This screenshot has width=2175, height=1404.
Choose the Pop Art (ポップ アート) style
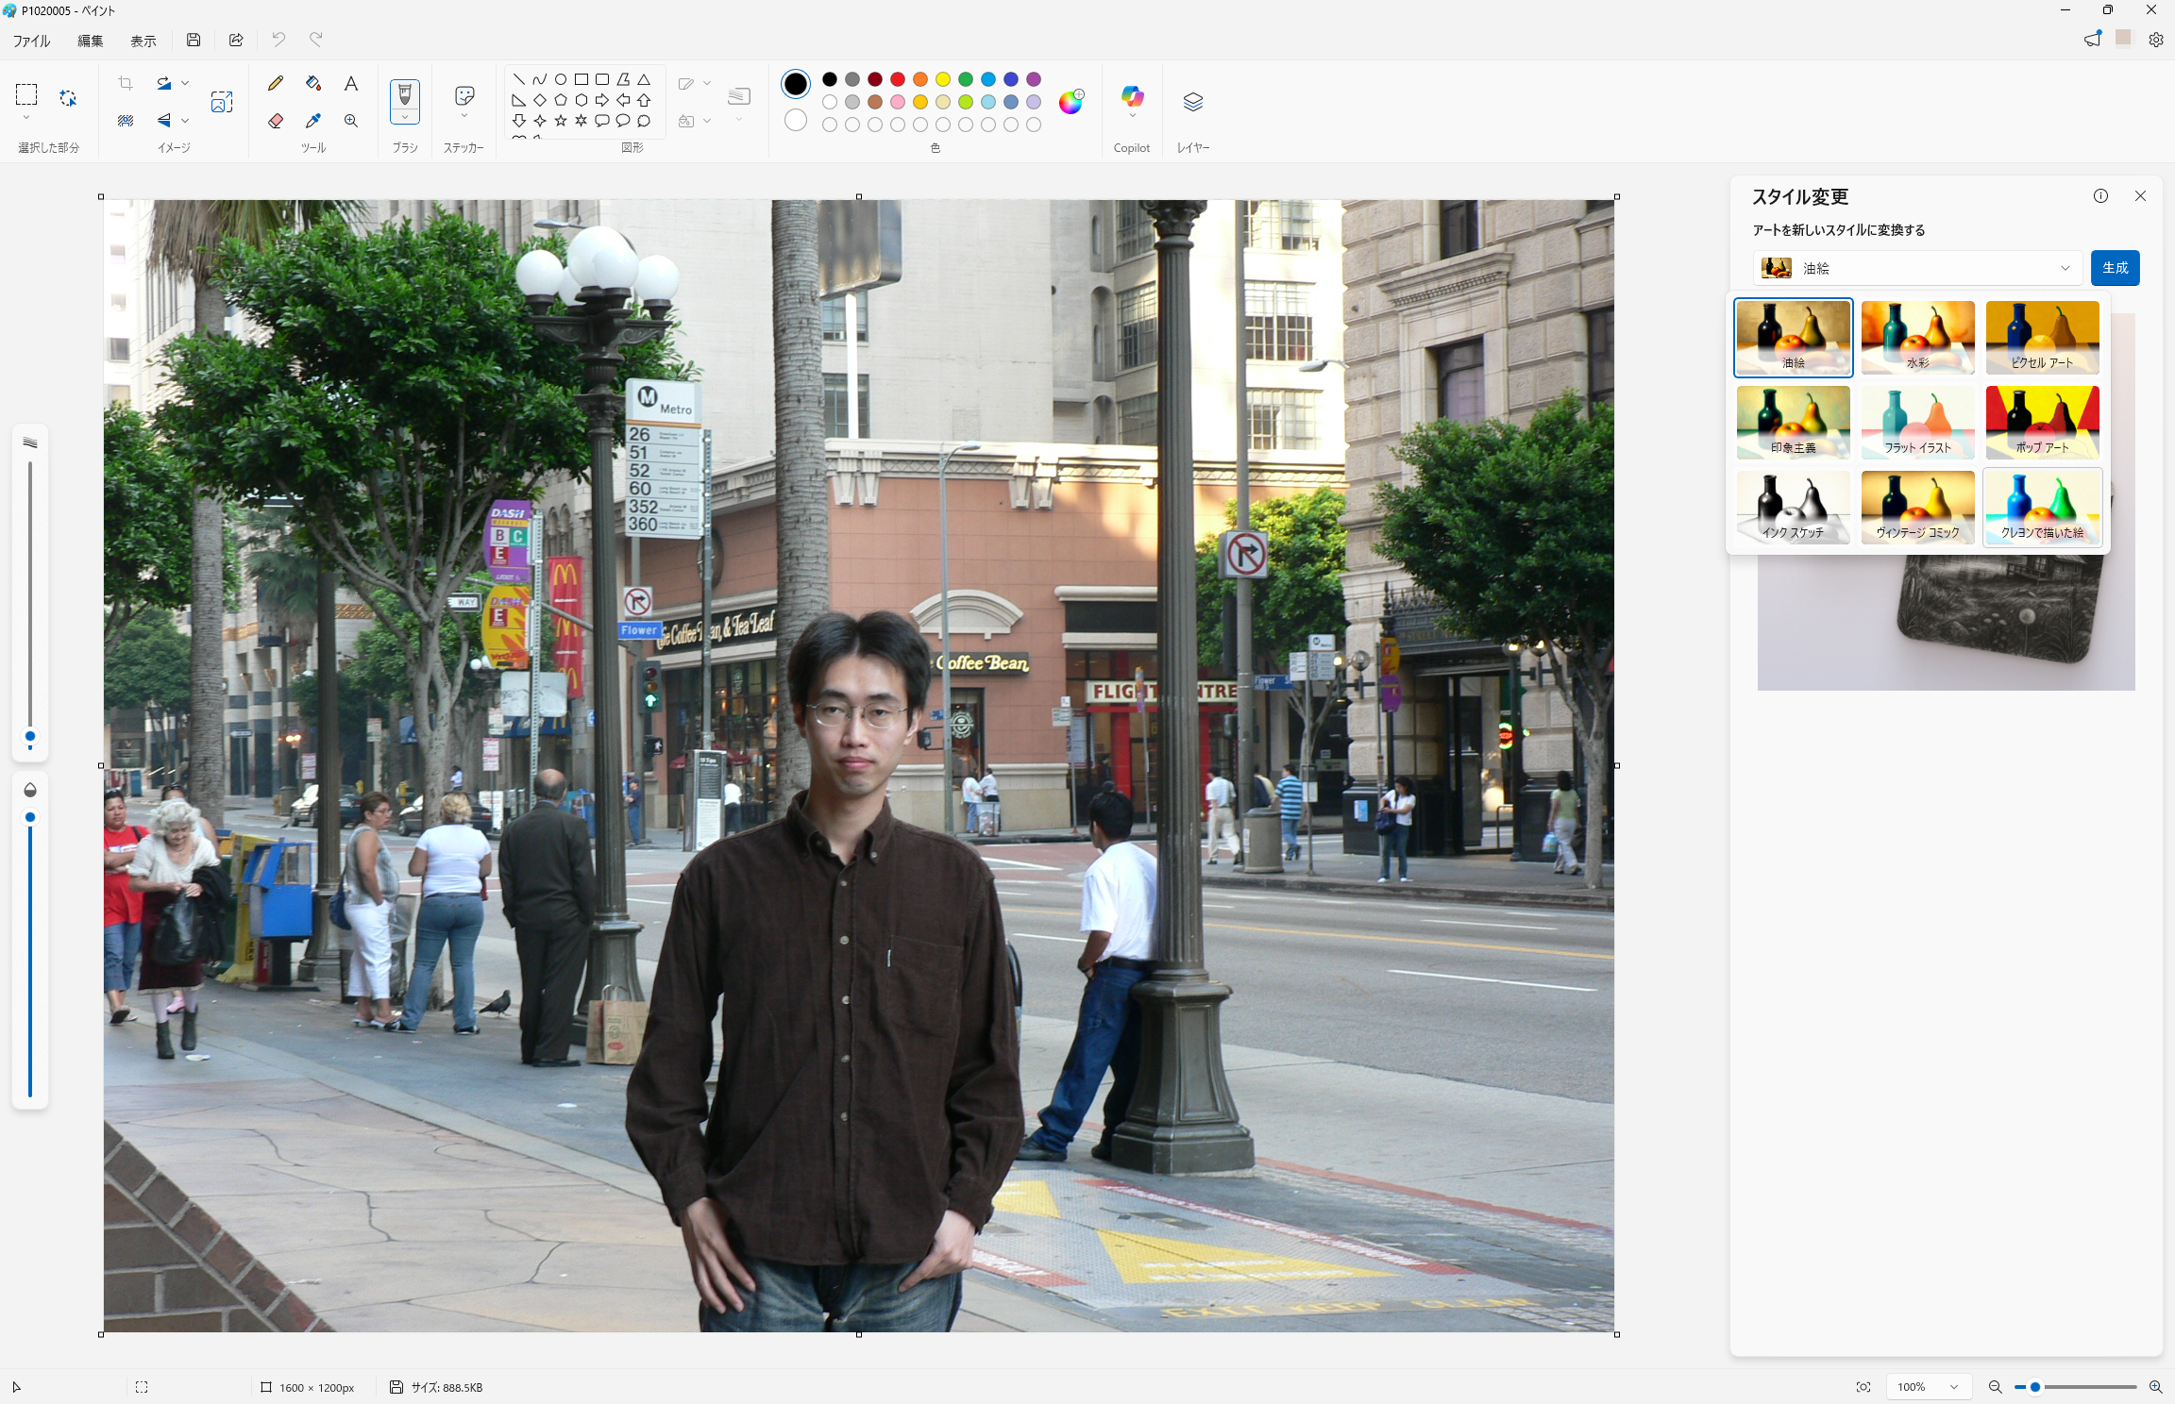coord(2042,422)
